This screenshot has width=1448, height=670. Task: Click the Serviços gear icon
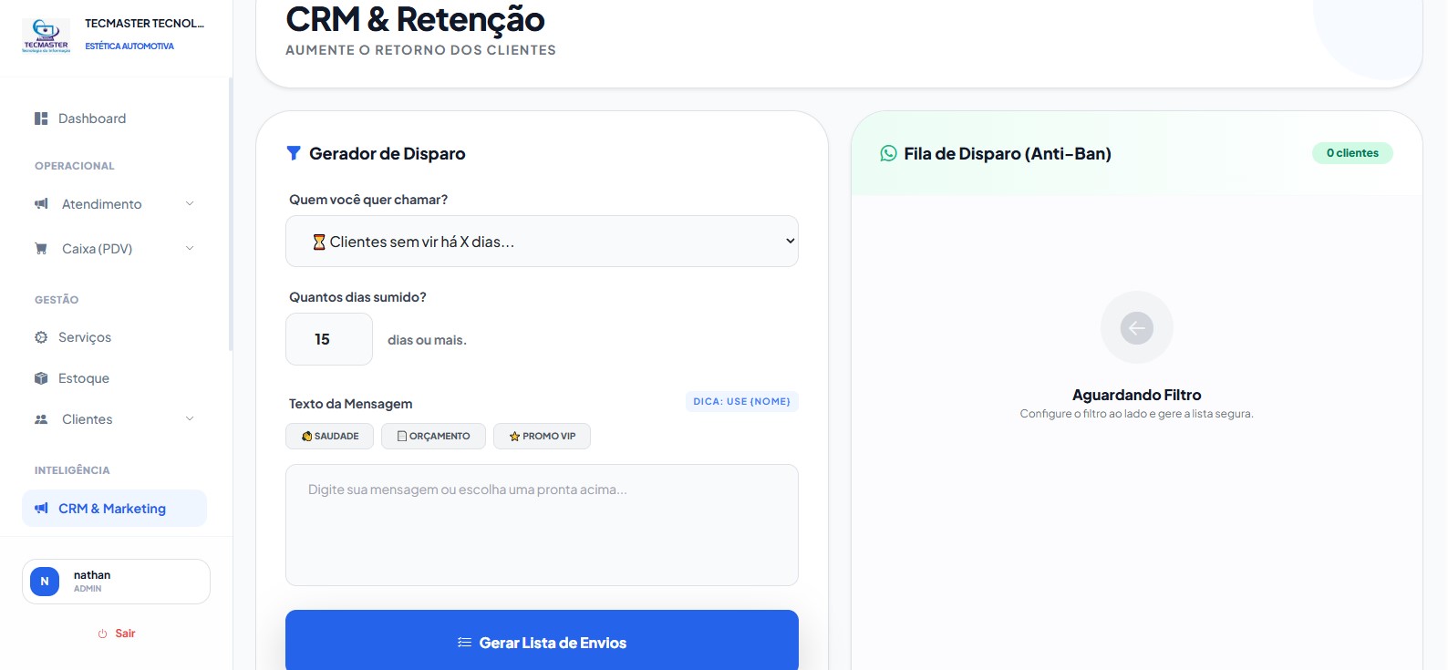click(x=41, y=337)
